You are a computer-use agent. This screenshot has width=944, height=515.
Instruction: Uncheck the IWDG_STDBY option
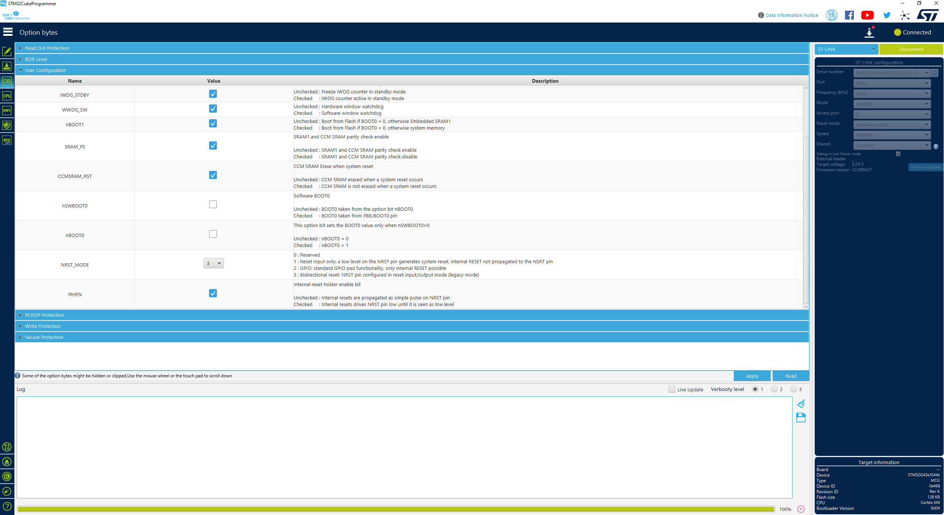(x=213, y=94)
